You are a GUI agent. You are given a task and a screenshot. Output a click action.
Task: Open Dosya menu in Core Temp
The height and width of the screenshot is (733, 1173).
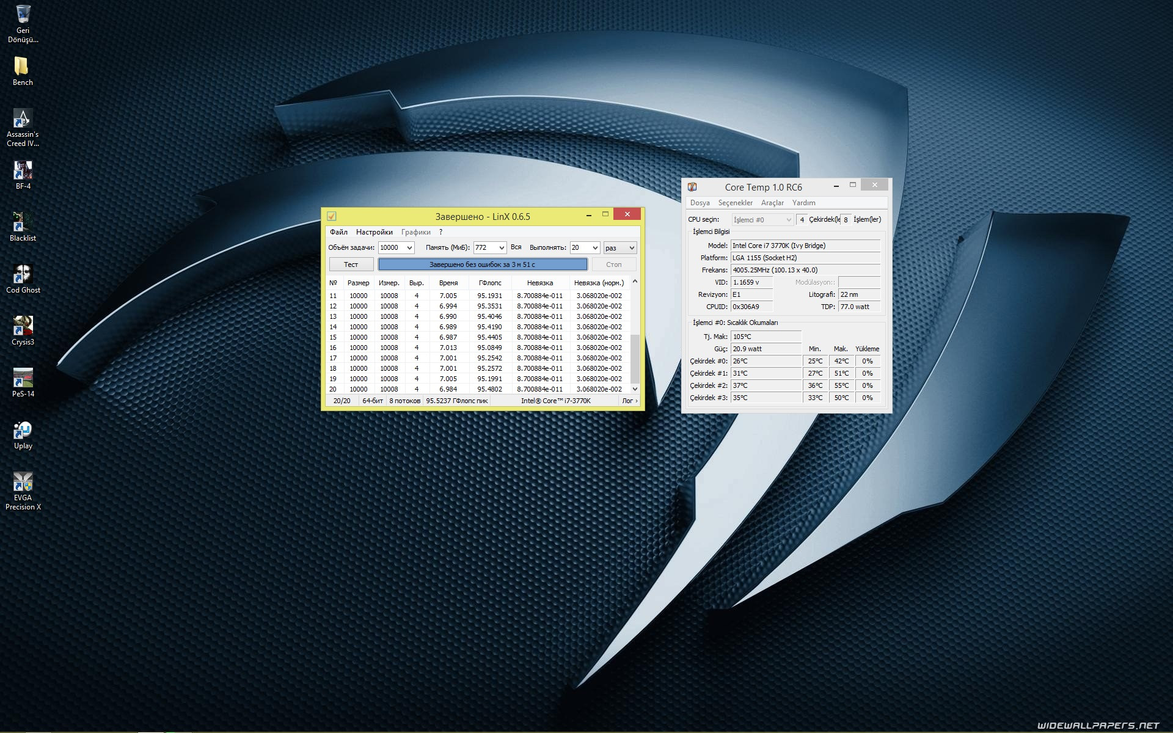pos(700,203)
